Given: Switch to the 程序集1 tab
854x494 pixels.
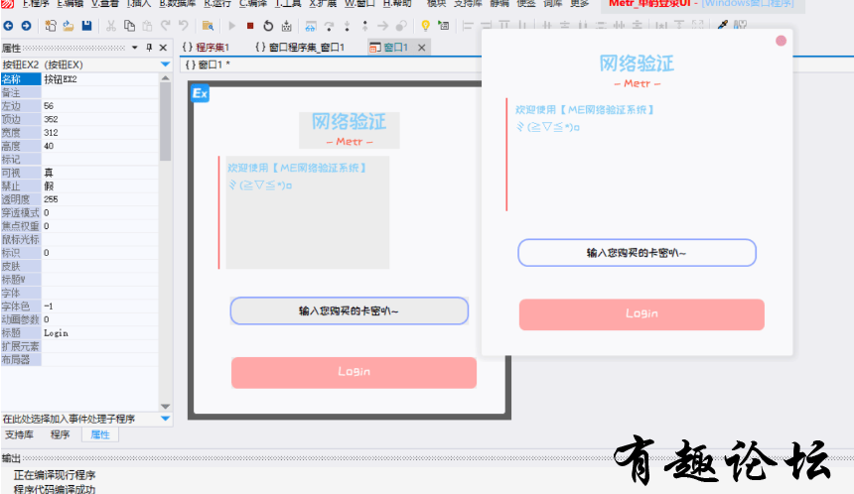Looking at the screenshot, I should point(206,48).
